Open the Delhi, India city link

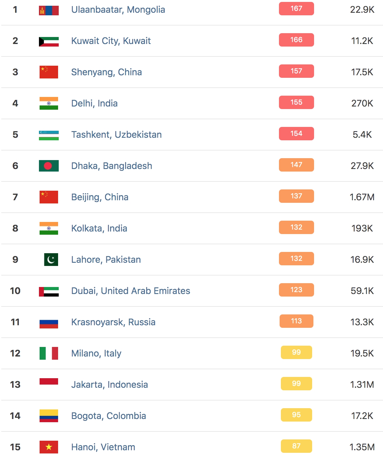pyautogui.click(x=94, y=103)
